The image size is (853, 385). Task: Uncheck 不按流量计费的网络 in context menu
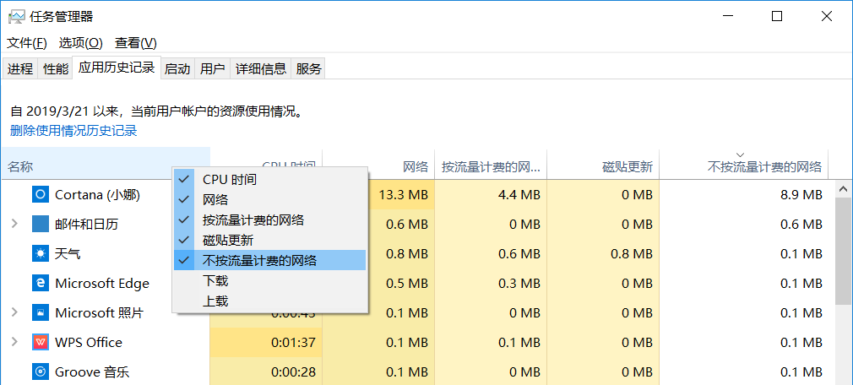[x=269, y=260]
